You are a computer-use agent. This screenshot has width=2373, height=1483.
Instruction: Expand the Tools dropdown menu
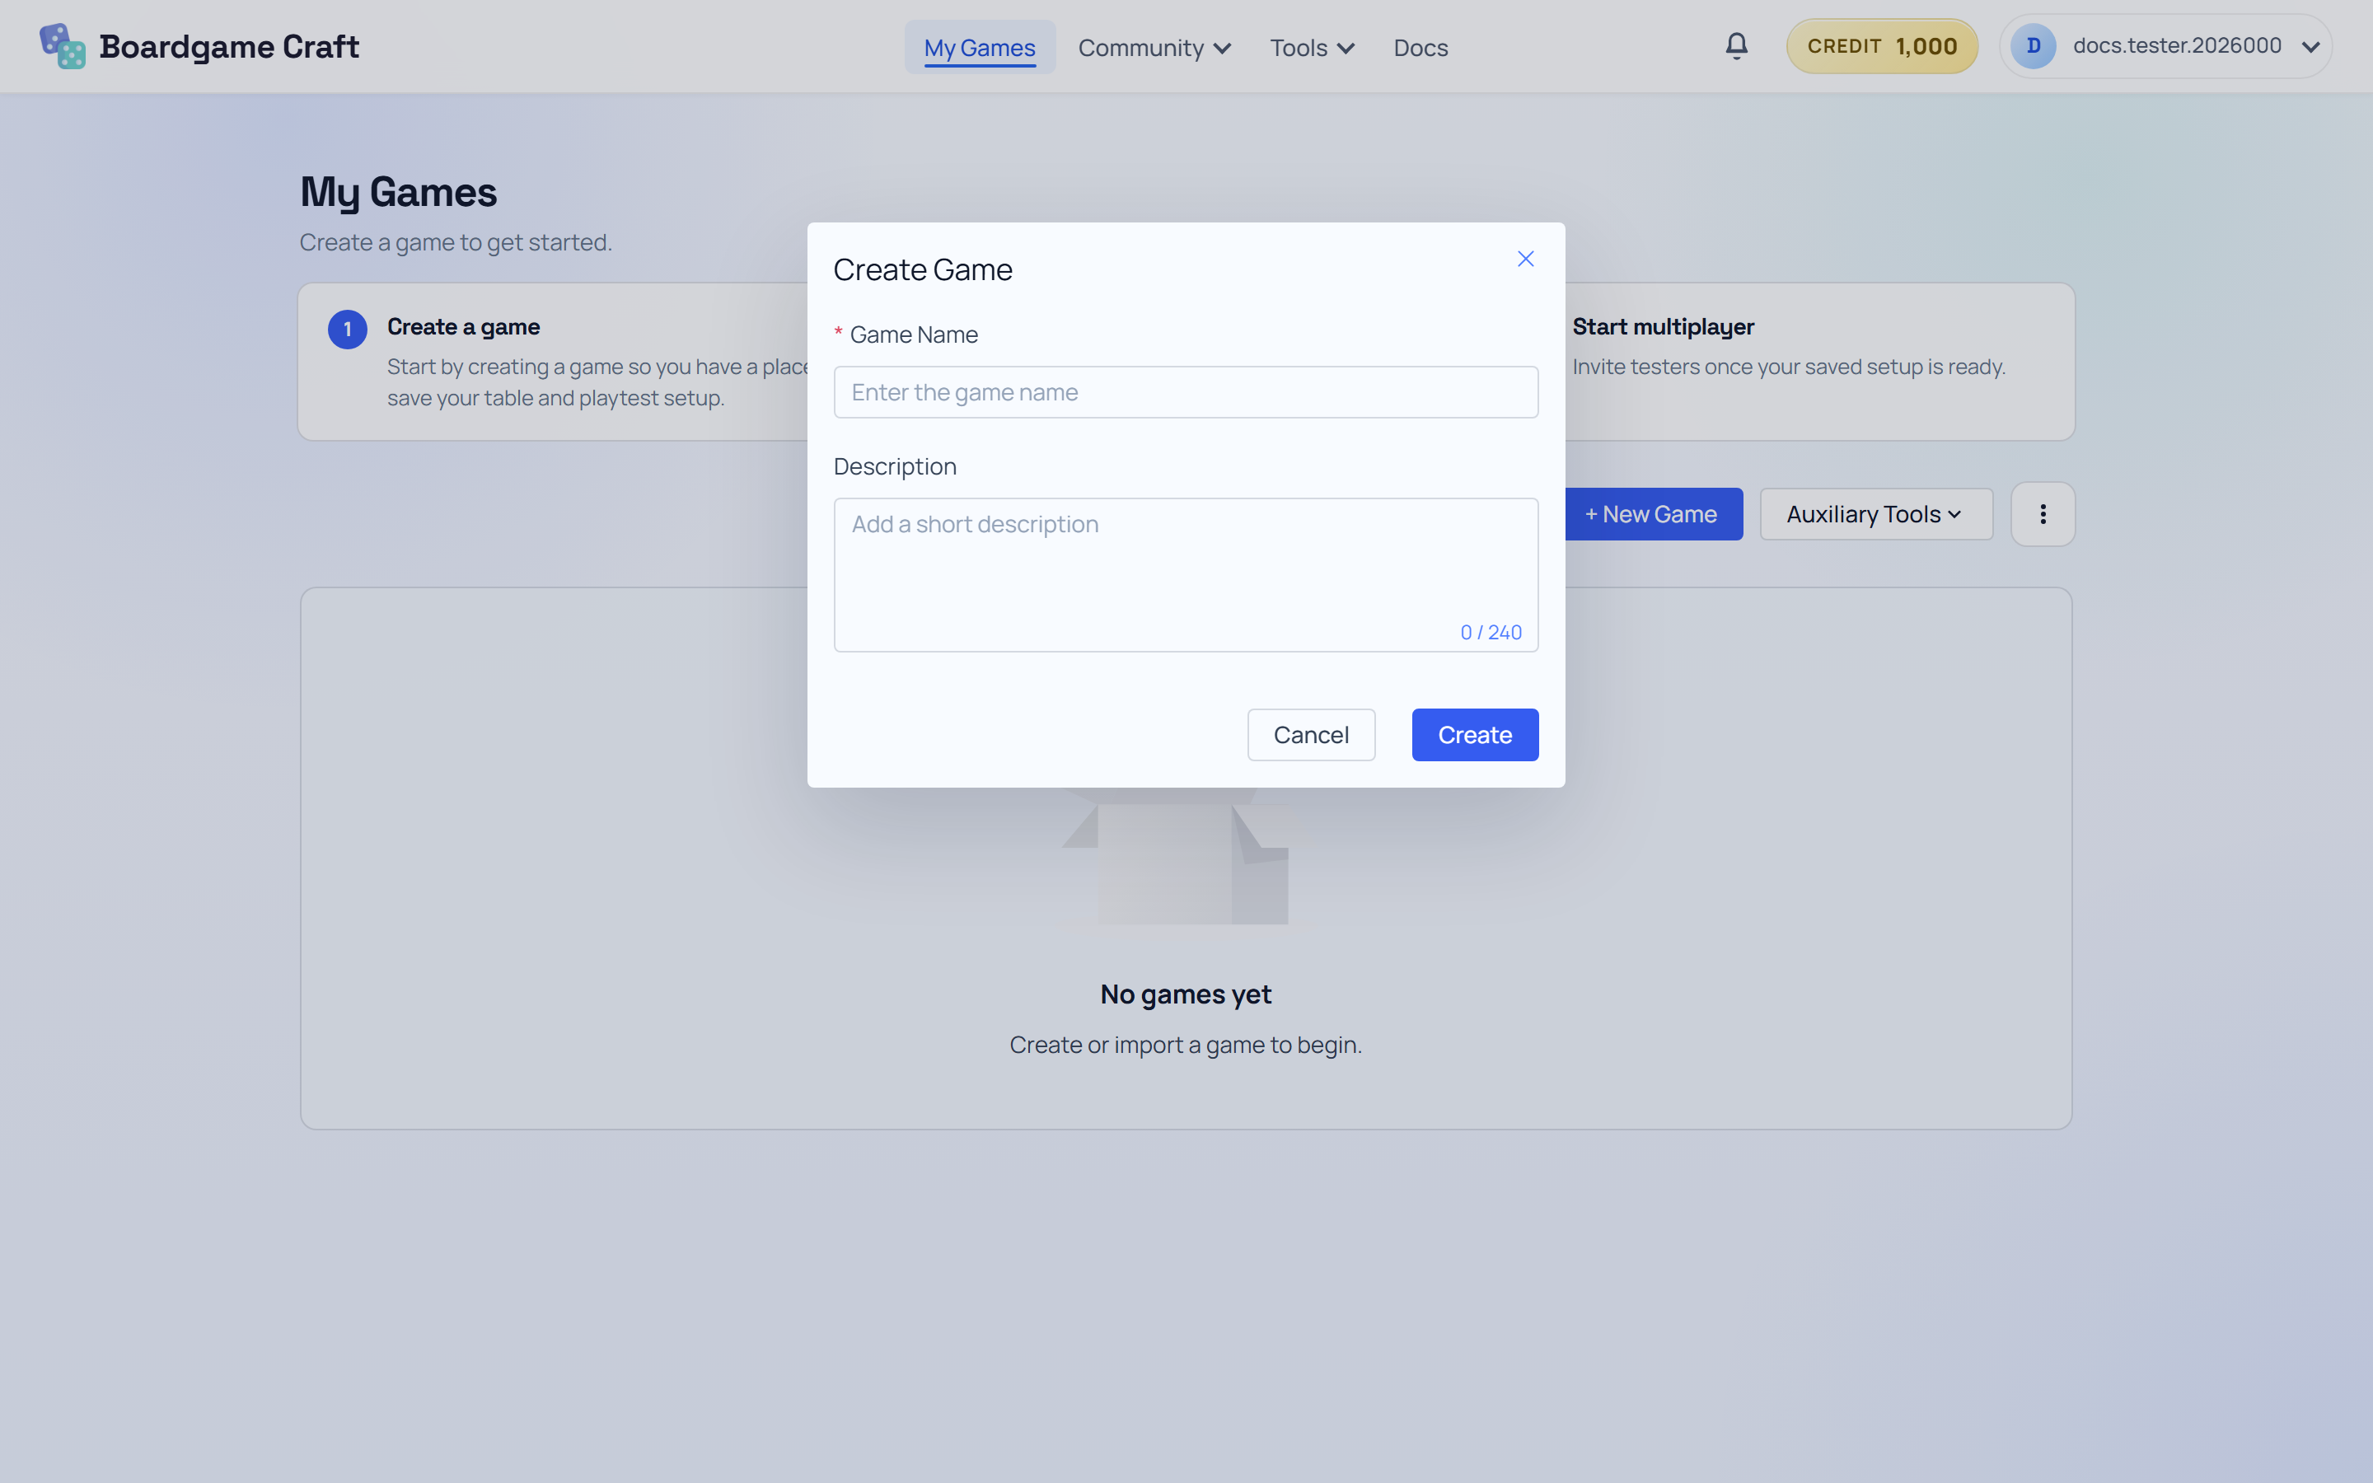pyautogui.click(x=1312, y=47)
